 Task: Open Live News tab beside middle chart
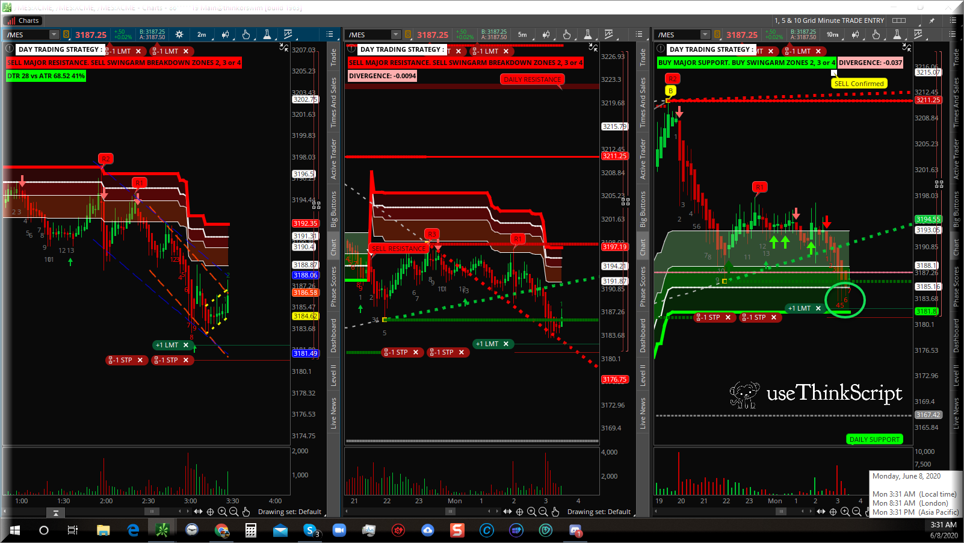(x=643, y=413)
